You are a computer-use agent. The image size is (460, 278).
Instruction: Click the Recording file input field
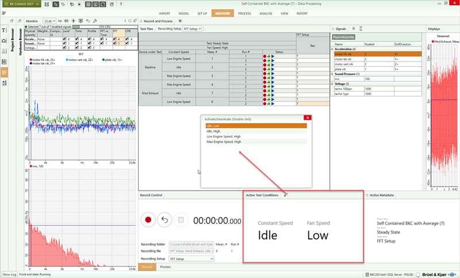[191, 251]
